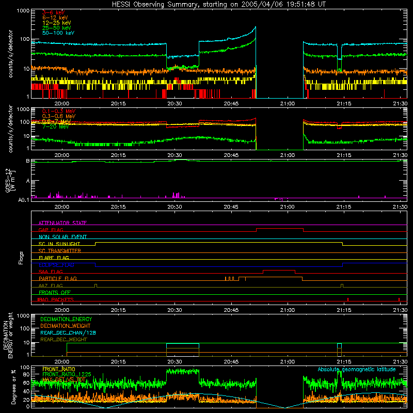
Task: Pick the SC_IN_SUNLIGHT flag label
Action: 59,244
